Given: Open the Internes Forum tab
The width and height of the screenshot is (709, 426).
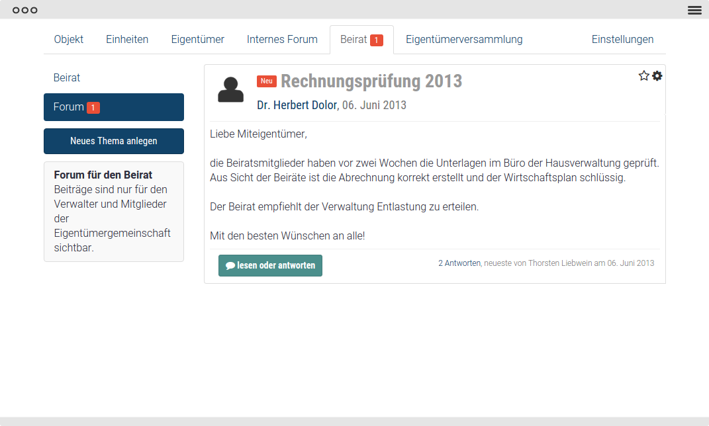Looking at the screenshot, I should 282,40.
